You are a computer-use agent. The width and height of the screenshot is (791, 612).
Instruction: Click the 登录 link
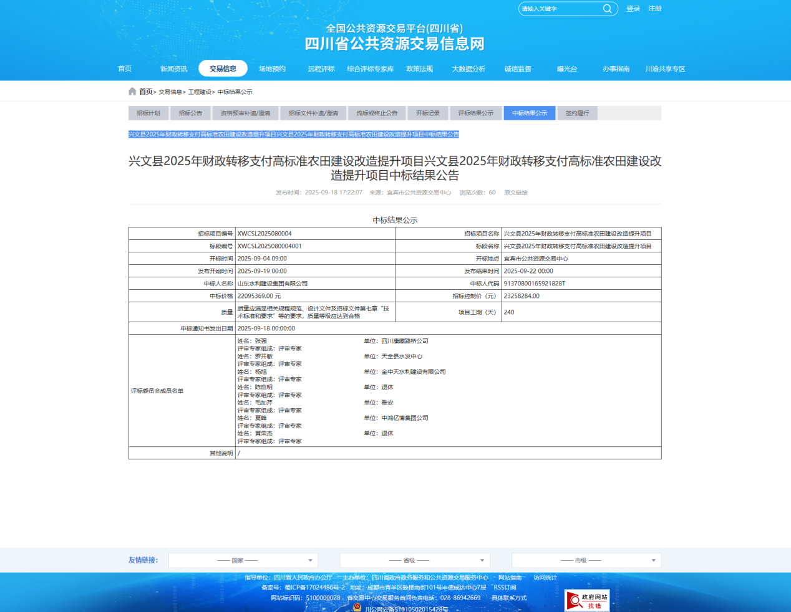633,8
